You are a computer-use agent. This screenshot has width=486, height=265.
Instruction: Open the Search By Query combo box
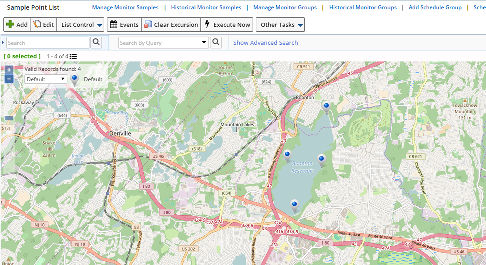pyautogui.click(x=164, y=43)
